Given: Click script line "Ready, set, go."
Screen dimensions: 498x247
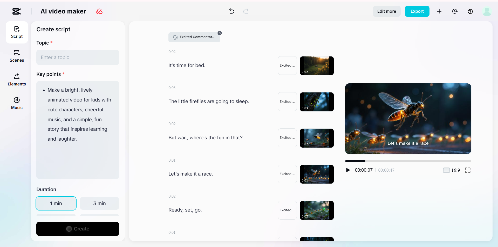Looking at the screenshot, I should (185, 210).
